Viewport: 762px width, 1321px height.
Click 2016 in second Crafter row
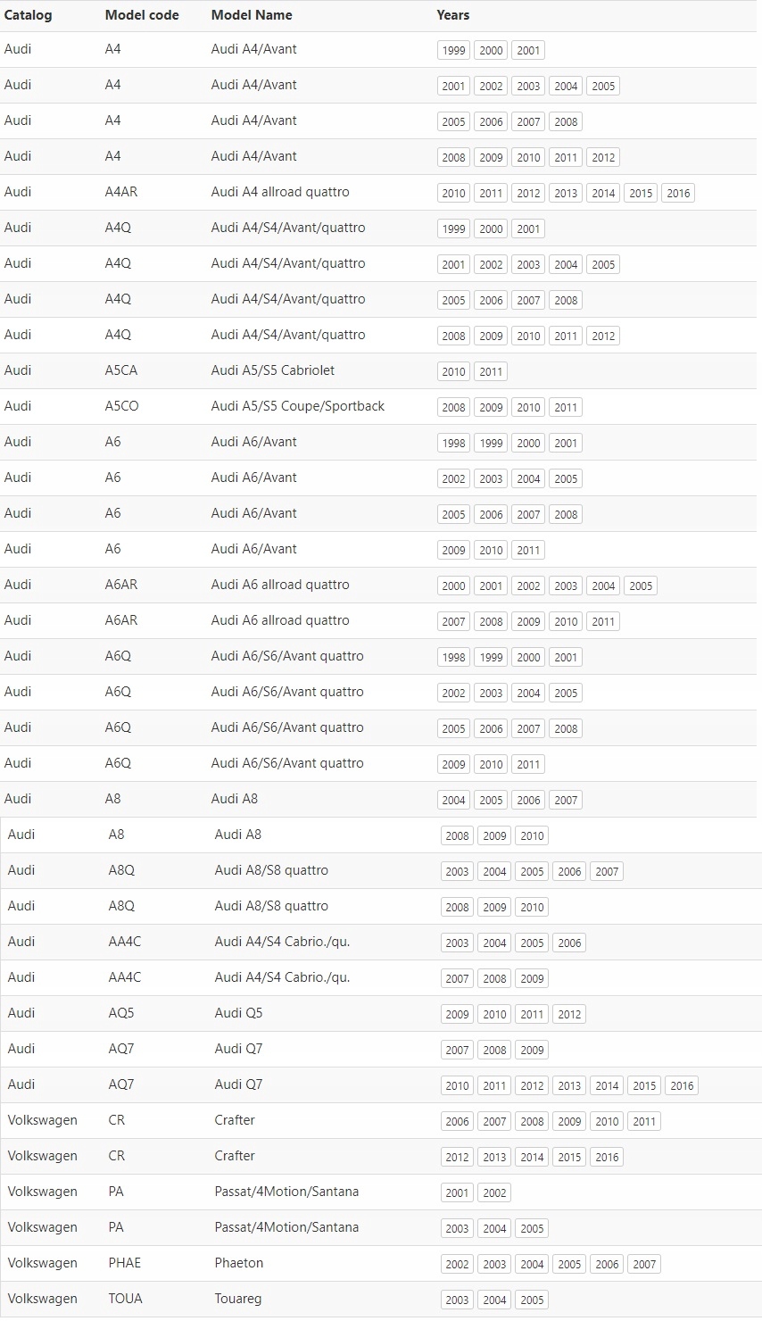click(607, 1157)
